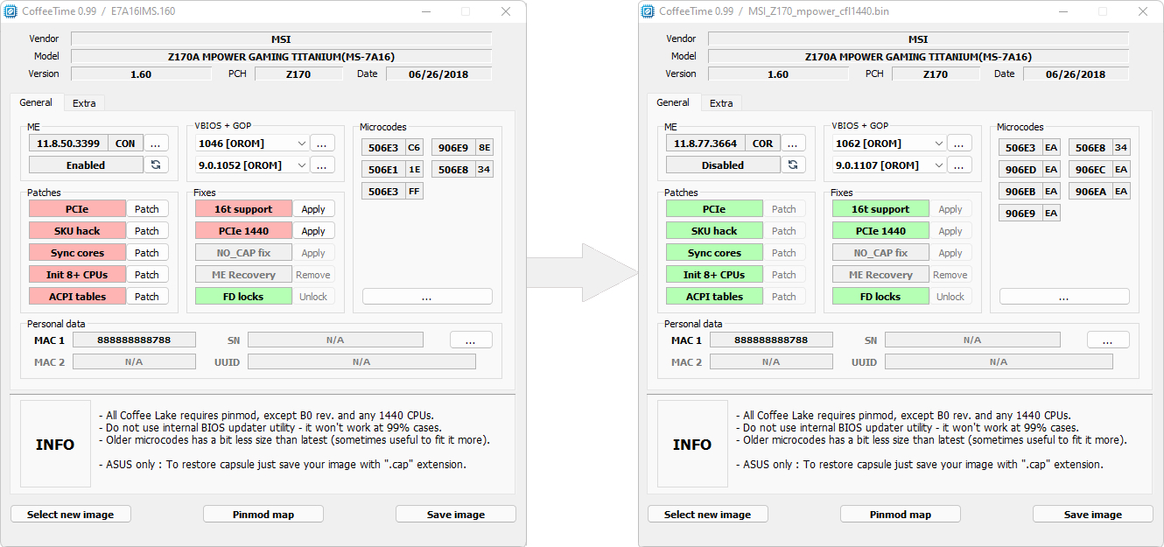Screen dimensions: 1164x547
Task: Click the red SKU hack status box
Action: (x=77, y=231)
